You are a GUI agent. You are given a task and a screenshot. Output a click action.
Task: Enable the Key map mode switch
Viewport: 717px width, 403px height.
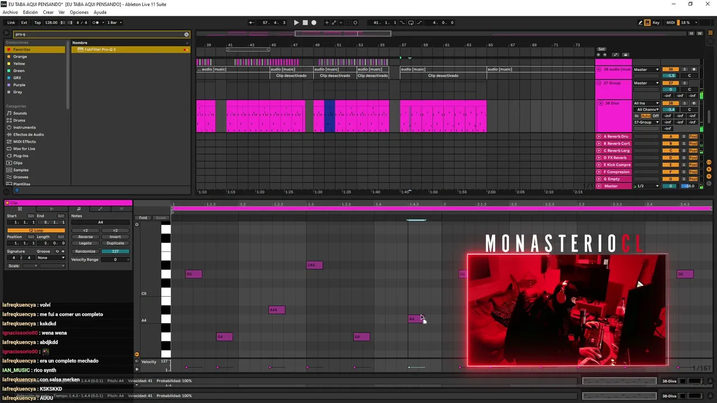[x=656, y=22]
